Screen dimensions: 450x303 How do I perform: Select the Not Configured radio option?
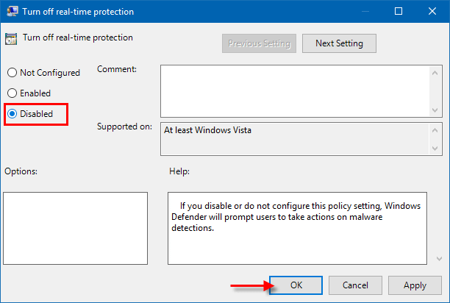pyautogui.click(x=12, y=73)
